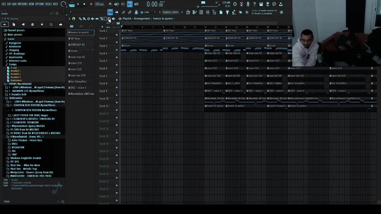Collapse the Stamps folder
Image resolution: width=381 pixels, height=214 pixels.
tap(13, 64)
